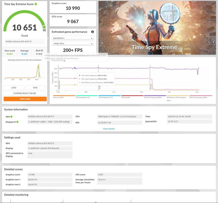Click the simulation time value 38.6 ms
This screenshot has height=203, width=218.
(119, 181)
